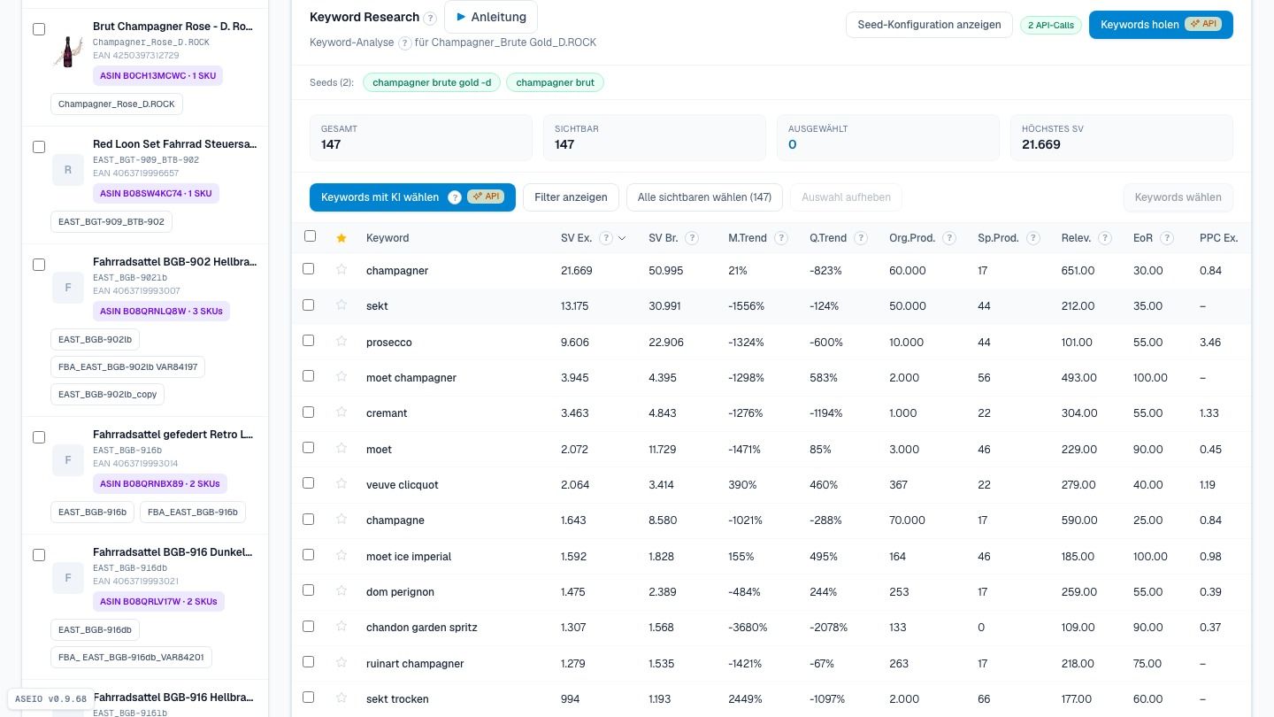Show the filter panel via Filter anzeigen
Screen dimensions: 1274x717
point(571,197)
